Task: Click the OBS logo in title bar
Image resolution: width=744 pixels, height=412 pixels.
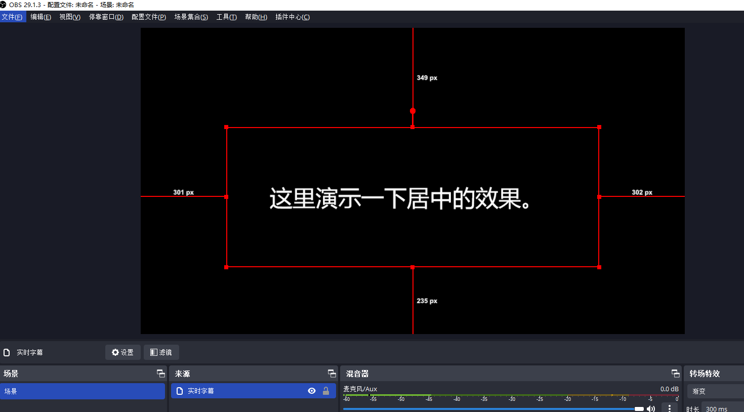Action: tap(3, 5)
